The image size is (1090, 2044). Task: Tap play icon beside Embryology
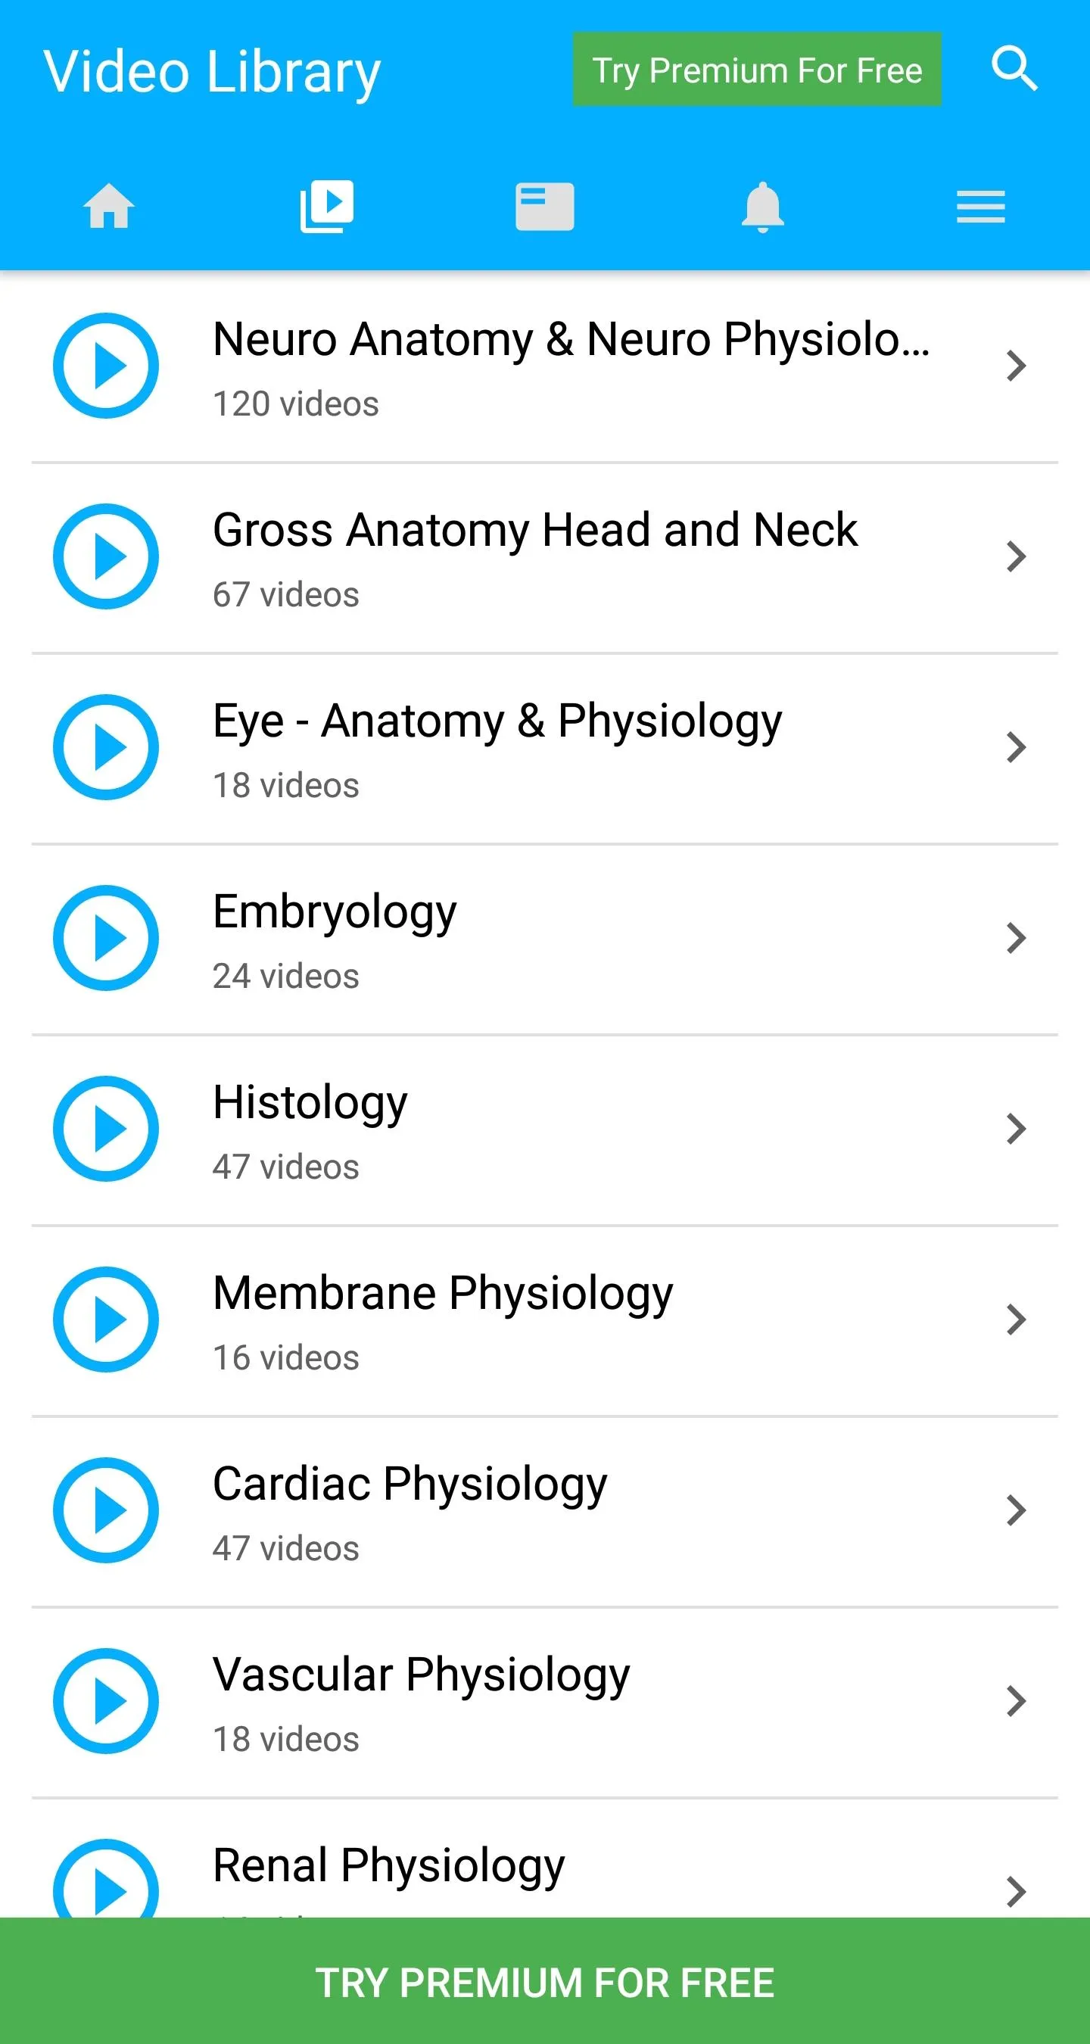point(105,938)
